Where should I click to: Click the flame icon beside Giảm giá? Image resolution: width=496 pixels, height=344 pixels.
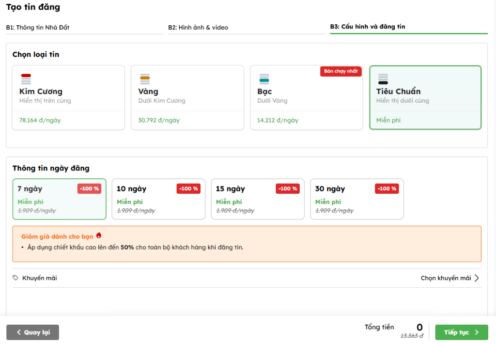click(99, 236)
